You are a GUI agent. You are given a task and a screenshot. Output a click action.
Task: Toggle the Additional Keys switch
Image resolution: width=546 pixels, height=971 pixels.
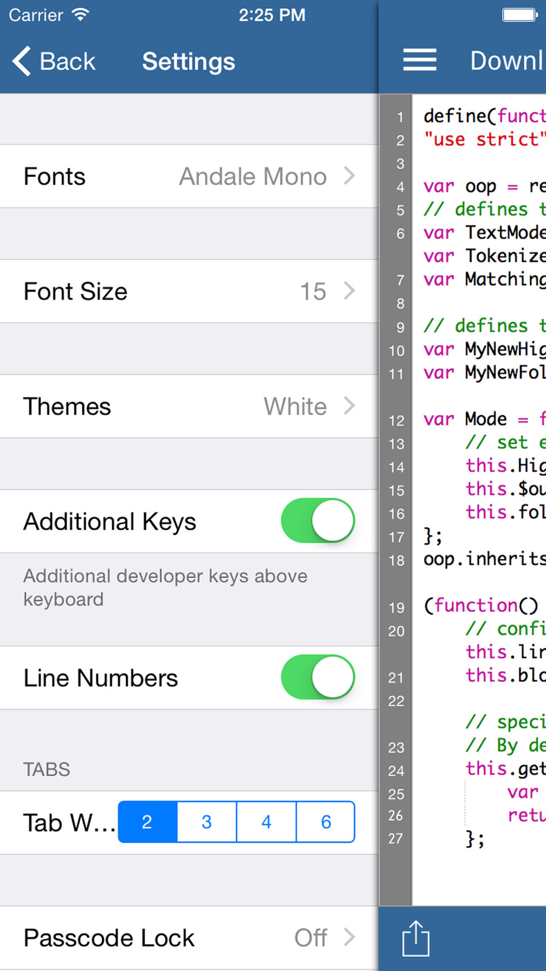318,521
